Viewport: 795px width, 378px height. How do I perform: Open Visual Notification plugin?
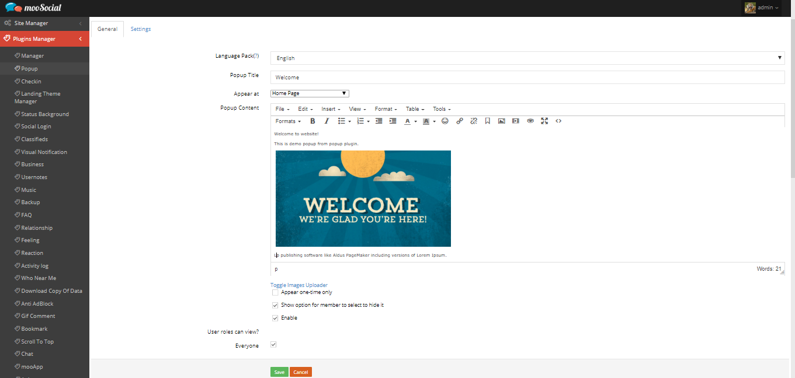44,152
